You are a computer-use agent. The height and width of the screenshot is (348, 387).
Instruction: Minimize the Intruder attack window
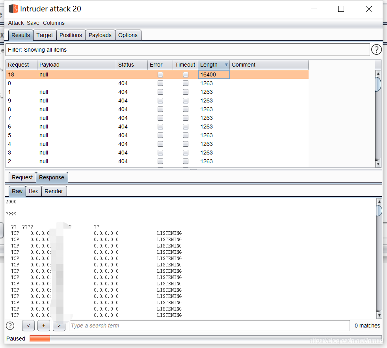coord(314,9)
